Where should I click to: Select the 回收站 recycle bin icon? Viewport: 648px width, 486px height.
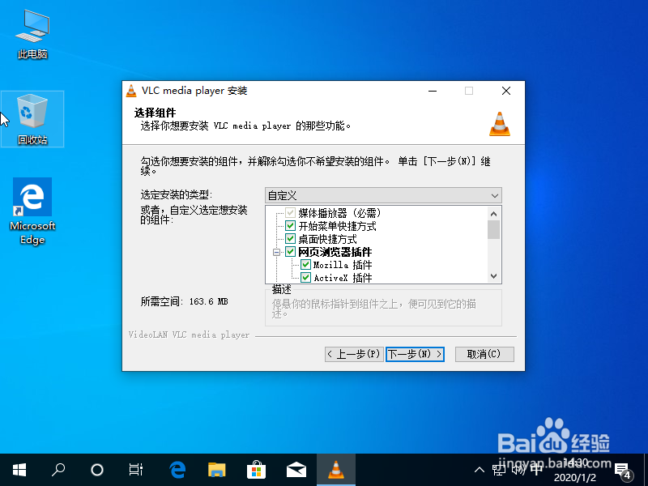(x=32, y=119)
